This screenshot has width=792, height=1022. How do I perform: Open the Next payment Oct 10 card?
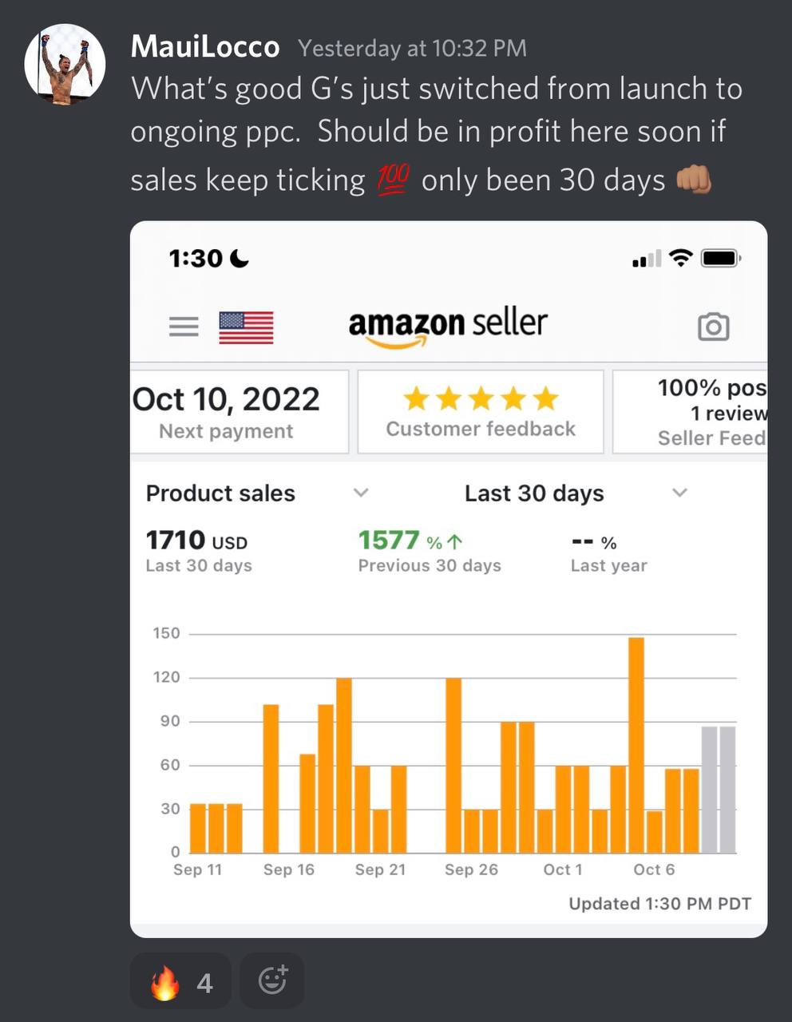[x=239, y=412]
